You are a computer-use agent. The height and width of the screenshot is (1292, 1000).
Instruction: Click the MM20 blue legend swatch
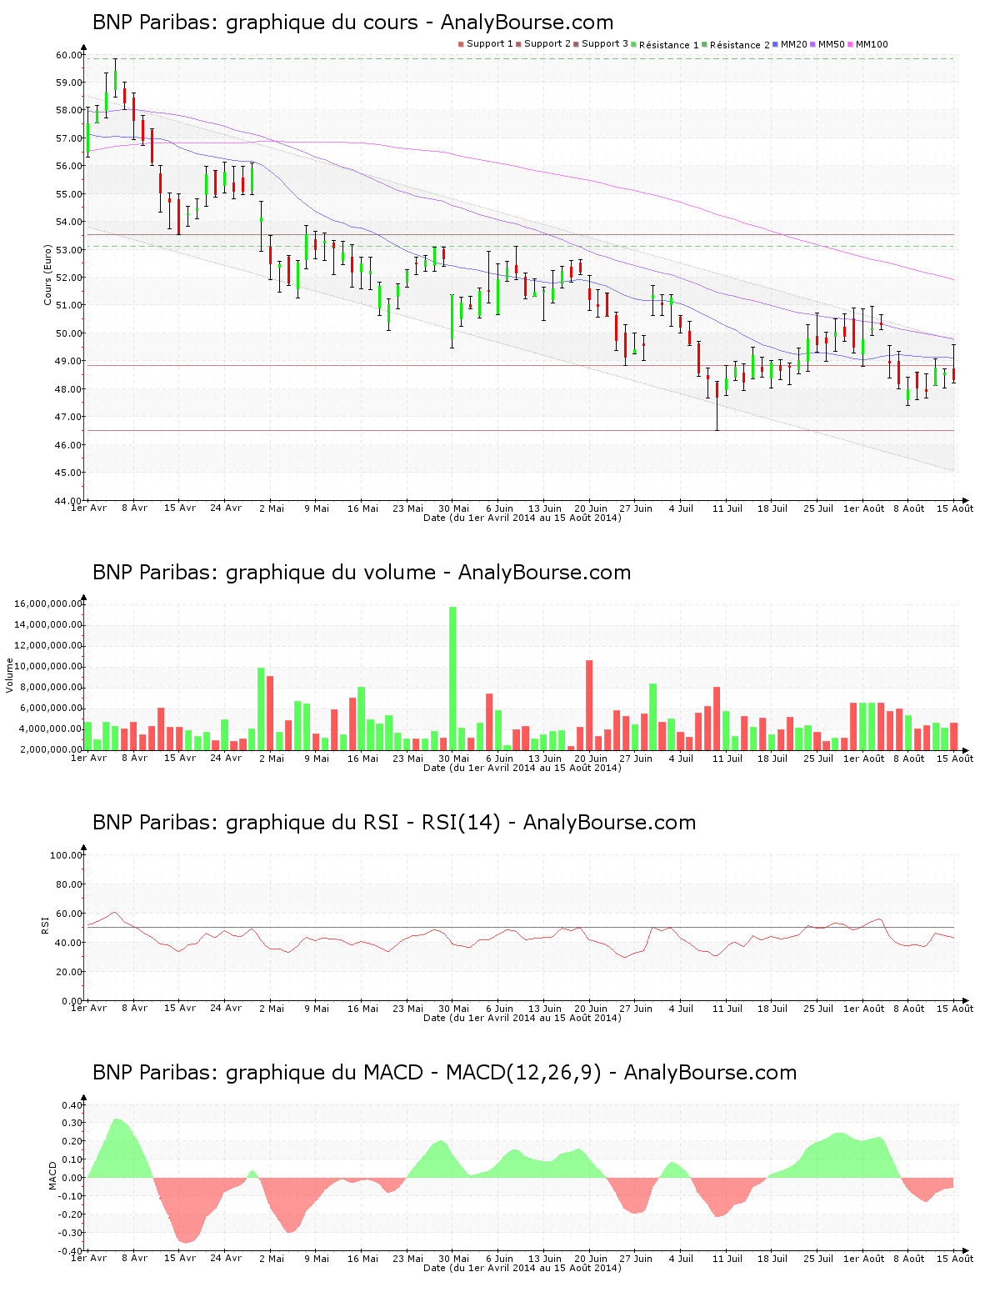click(x=776, y=44)
